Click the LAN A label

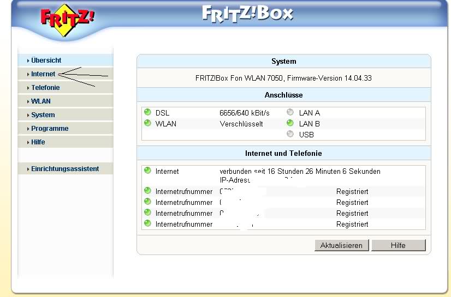coord(310,113)
